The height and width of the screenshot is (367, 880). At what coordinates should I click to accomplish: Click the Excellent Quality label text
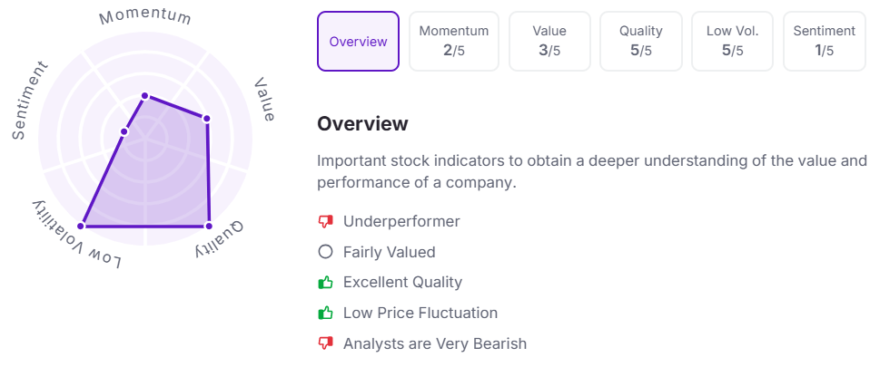[x=403, y=282]
